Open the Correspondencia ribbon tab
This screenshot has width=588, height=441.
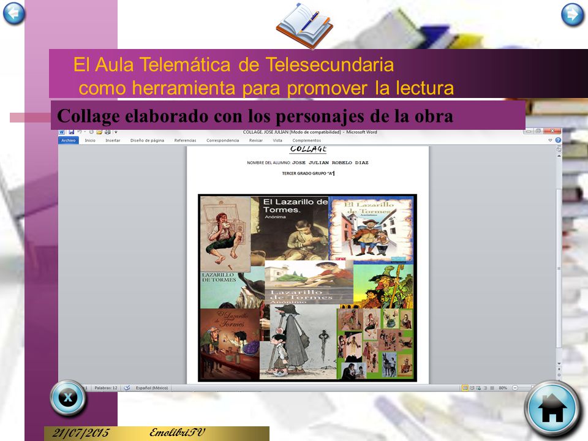[222, 140]
